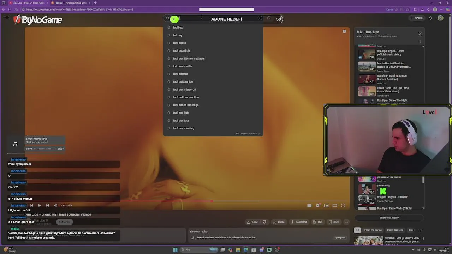Skip to previous video in player

[x=31, y=205]
